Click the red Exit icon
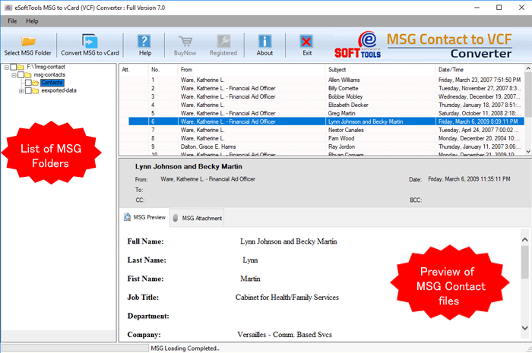532x353 pixels. [307, 41]
